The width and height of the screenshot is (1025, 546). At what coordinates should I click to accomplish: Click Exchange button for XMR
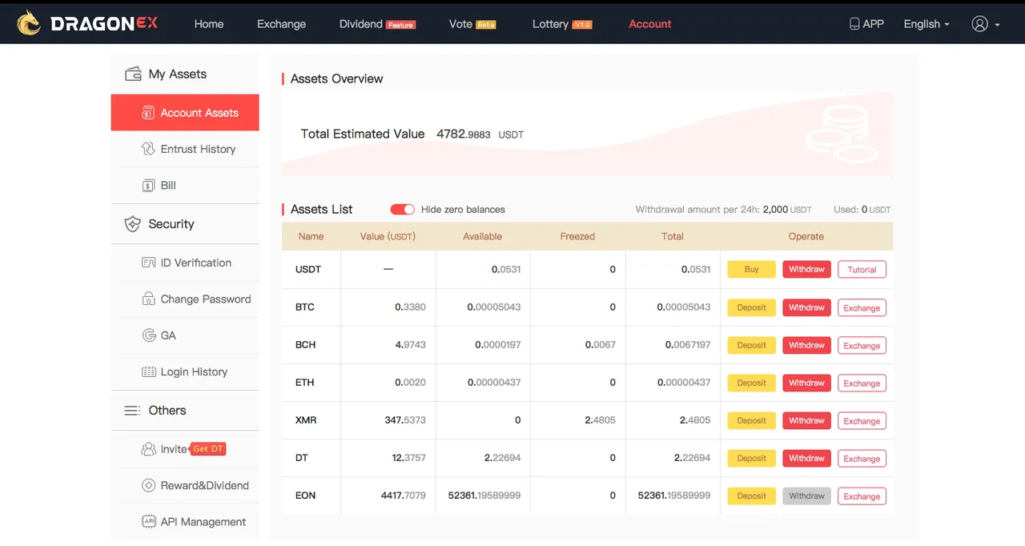pos(862,420)
